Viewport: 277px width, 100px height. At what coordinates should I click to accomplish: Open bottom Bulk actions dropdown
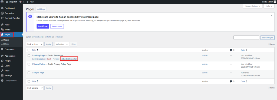35,88
